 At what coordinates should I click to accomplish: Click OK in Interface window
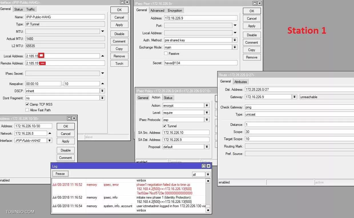click(x=119, y=10)
